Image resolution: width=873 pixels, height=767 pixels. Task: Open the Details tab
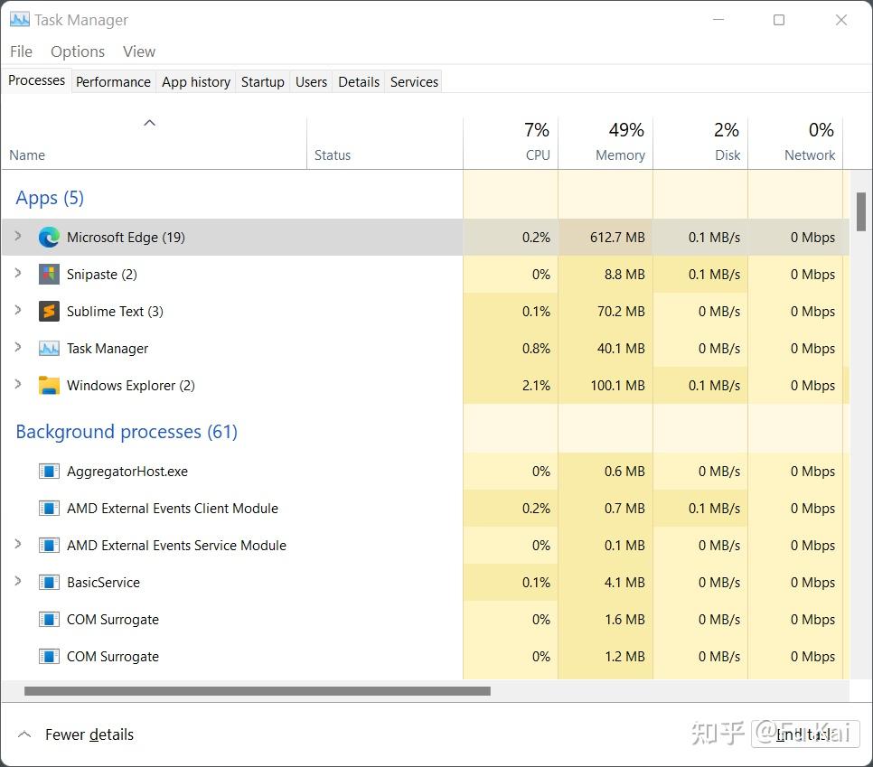click(359, 82)
